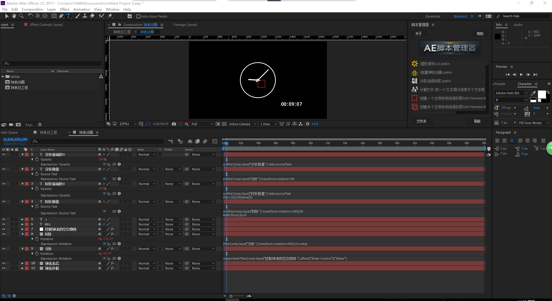Enable the Auto-Open Panels checkbox
This screenshot has height=301, width=552.
(138, 16)
